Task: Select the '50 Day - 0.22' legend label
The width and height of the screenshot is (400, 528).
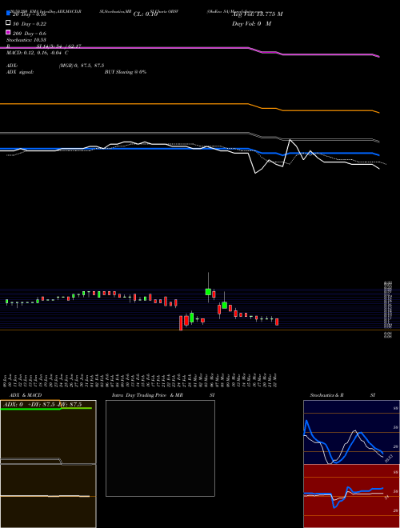Action: click(30, 24)
